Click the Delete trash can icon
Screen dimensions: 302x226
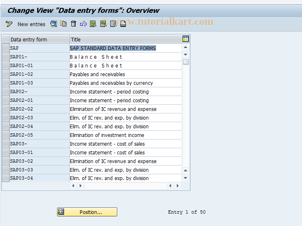pyautogui.click(x=74, y=24)
